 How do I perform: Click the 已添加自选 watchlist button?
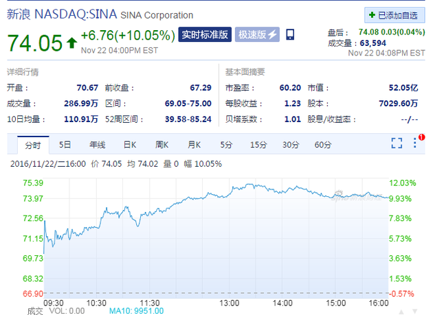(x=395, y=15)
